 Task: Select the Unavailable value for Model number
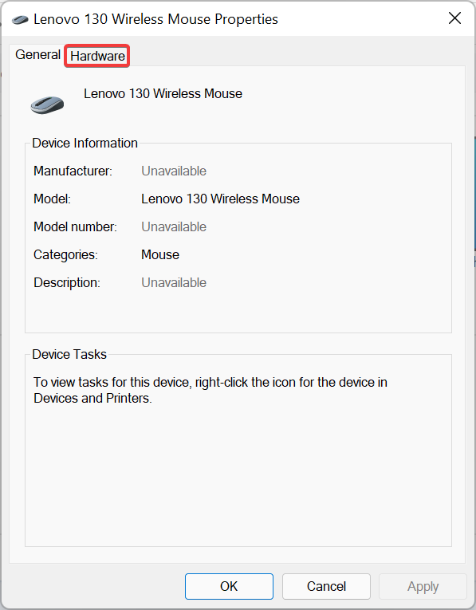(x=174, y=226)
